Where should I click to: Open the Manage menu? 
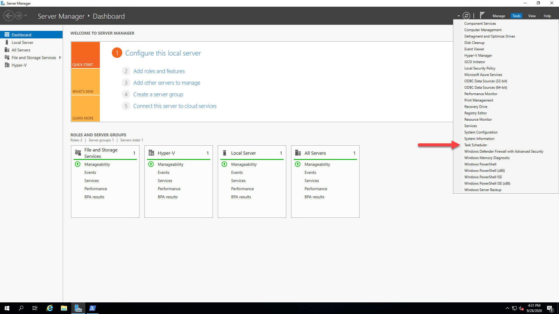499,16
